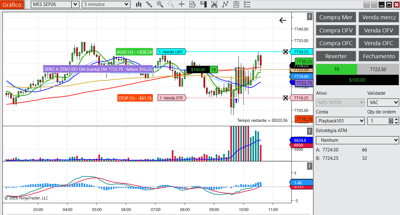Image resolution: width=400 pixels, height=215 pixels.
Task: Click the orange 7710.25 price axis label
Action: pos(304,119)
